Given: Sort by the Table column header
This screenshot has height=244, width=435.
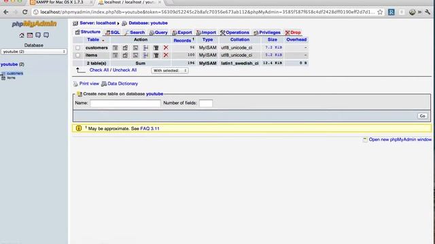Looking at the screenshot, I should coord(93,39).
